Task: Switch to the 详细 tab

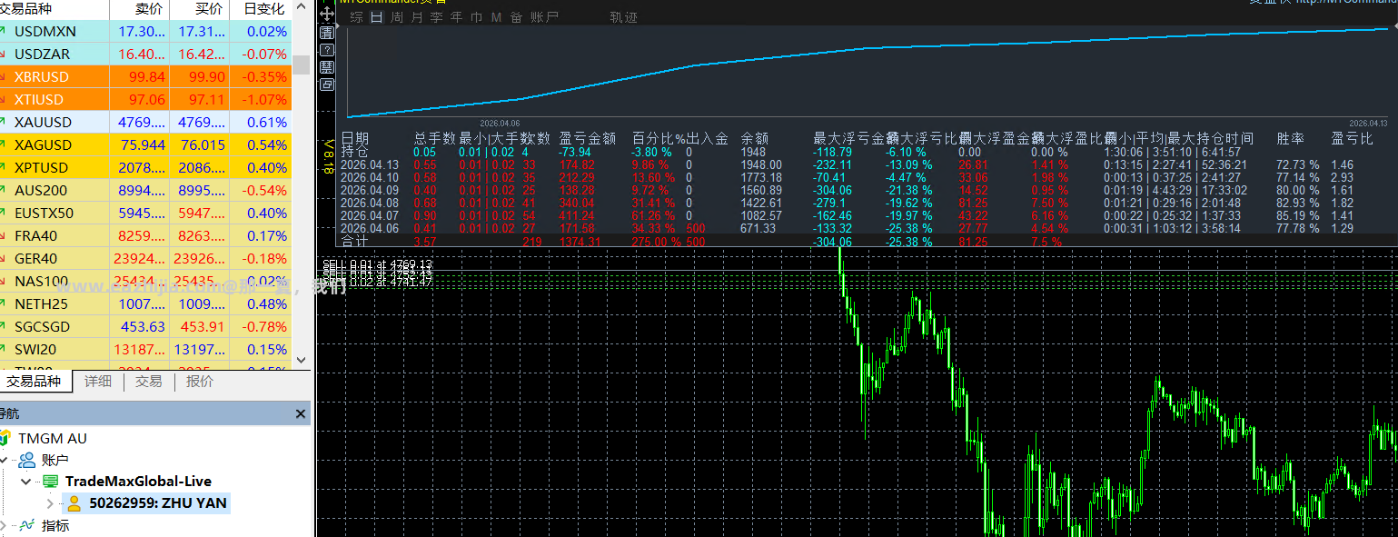Action: click(x=98, y=382)
